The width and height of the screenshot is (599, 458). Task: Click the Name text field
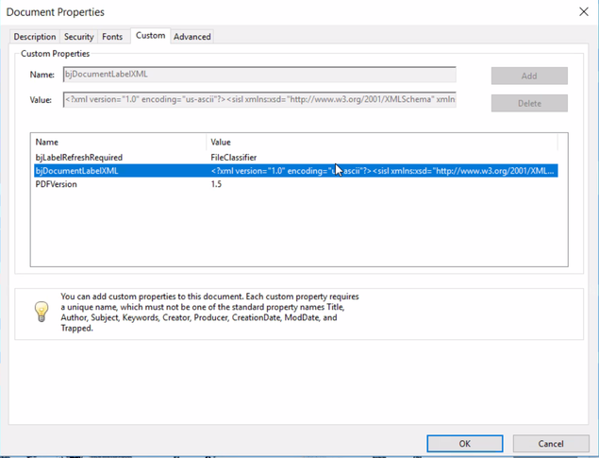(258, 74)
